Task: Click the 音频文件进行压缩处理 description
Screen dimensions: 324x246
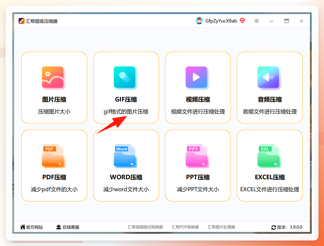Action: [270, 112]
